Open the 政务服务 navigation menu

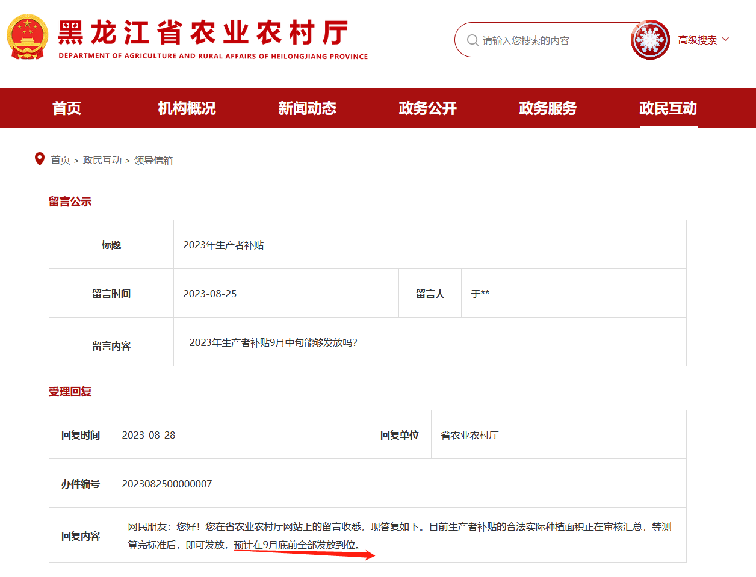pos(548,108)
